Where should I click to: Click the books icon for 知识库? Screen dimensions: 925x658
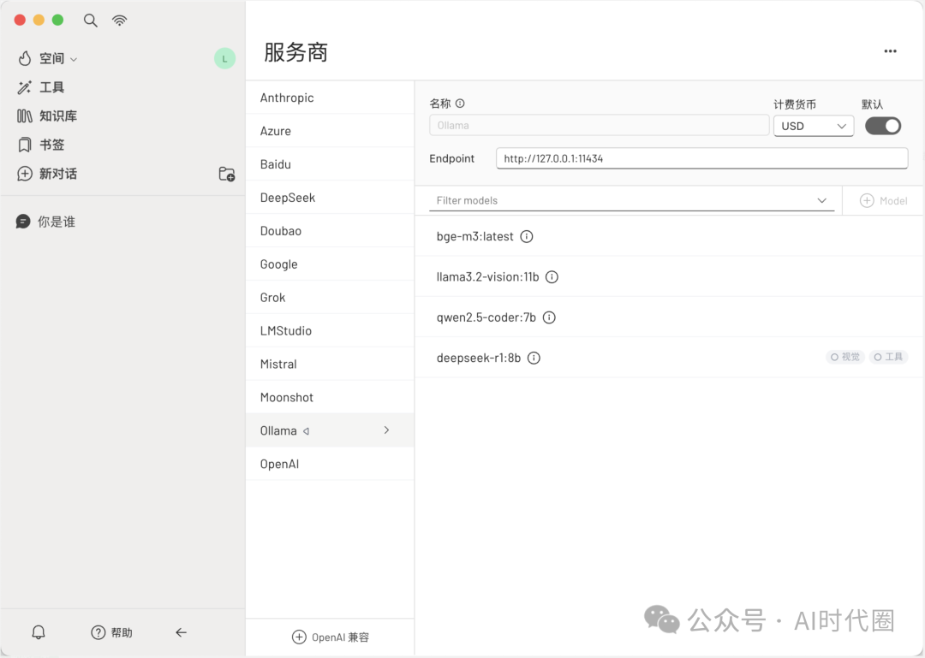(x=24, y=116)
